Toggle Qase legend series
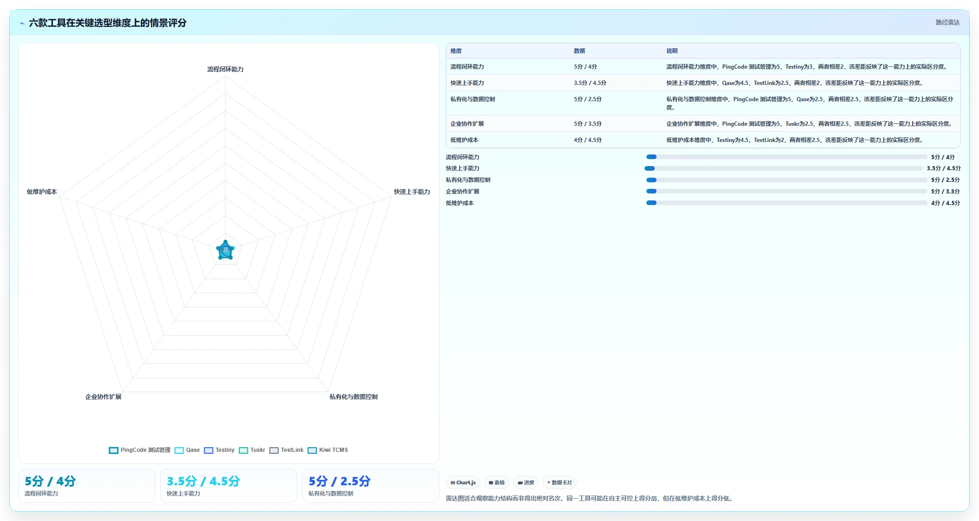This screenshot has width=979, height=521. [x=187, y=450]
